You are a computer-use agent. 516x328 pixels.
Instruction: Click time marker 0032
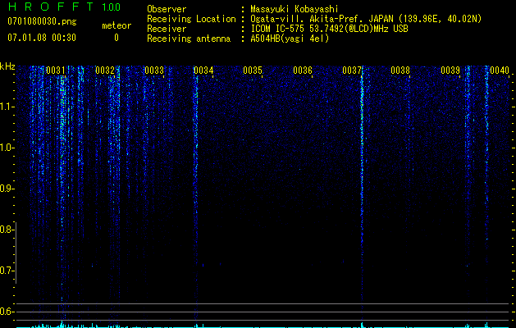[105, 71]
